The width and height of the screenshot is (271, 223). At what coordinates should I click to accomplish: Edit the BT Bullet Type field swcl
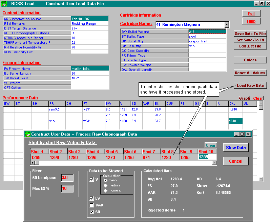207,37
